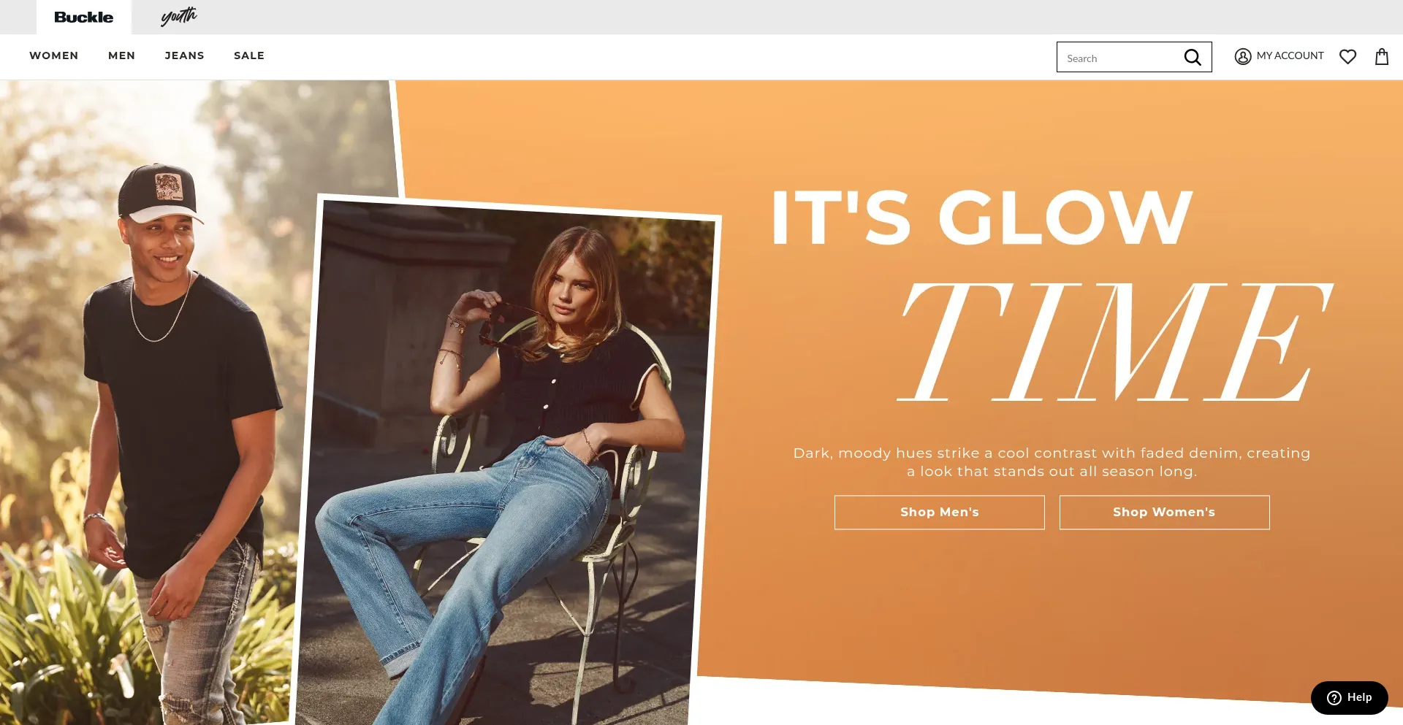Click the IT'S GLOW TIME banner heading

(x=1052, y=294)
